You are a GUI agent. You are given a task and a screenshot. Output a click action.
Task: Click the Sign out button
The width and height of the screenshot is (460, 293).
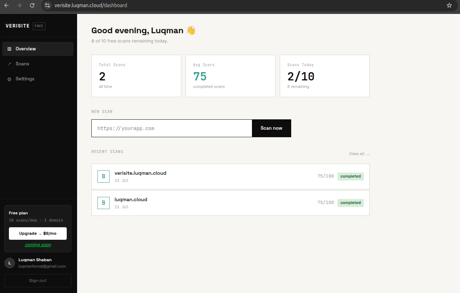tap(38, 280)
